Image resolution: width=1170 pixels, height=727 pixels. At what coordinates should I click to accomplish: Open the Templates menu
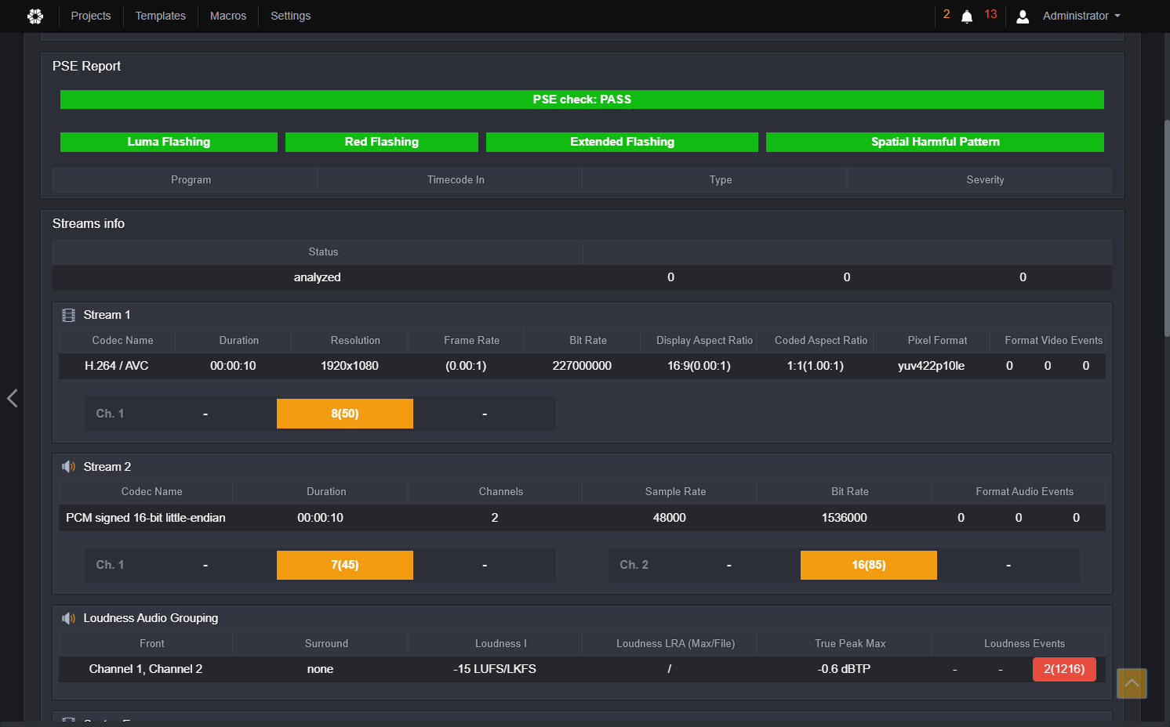(161, 16)
